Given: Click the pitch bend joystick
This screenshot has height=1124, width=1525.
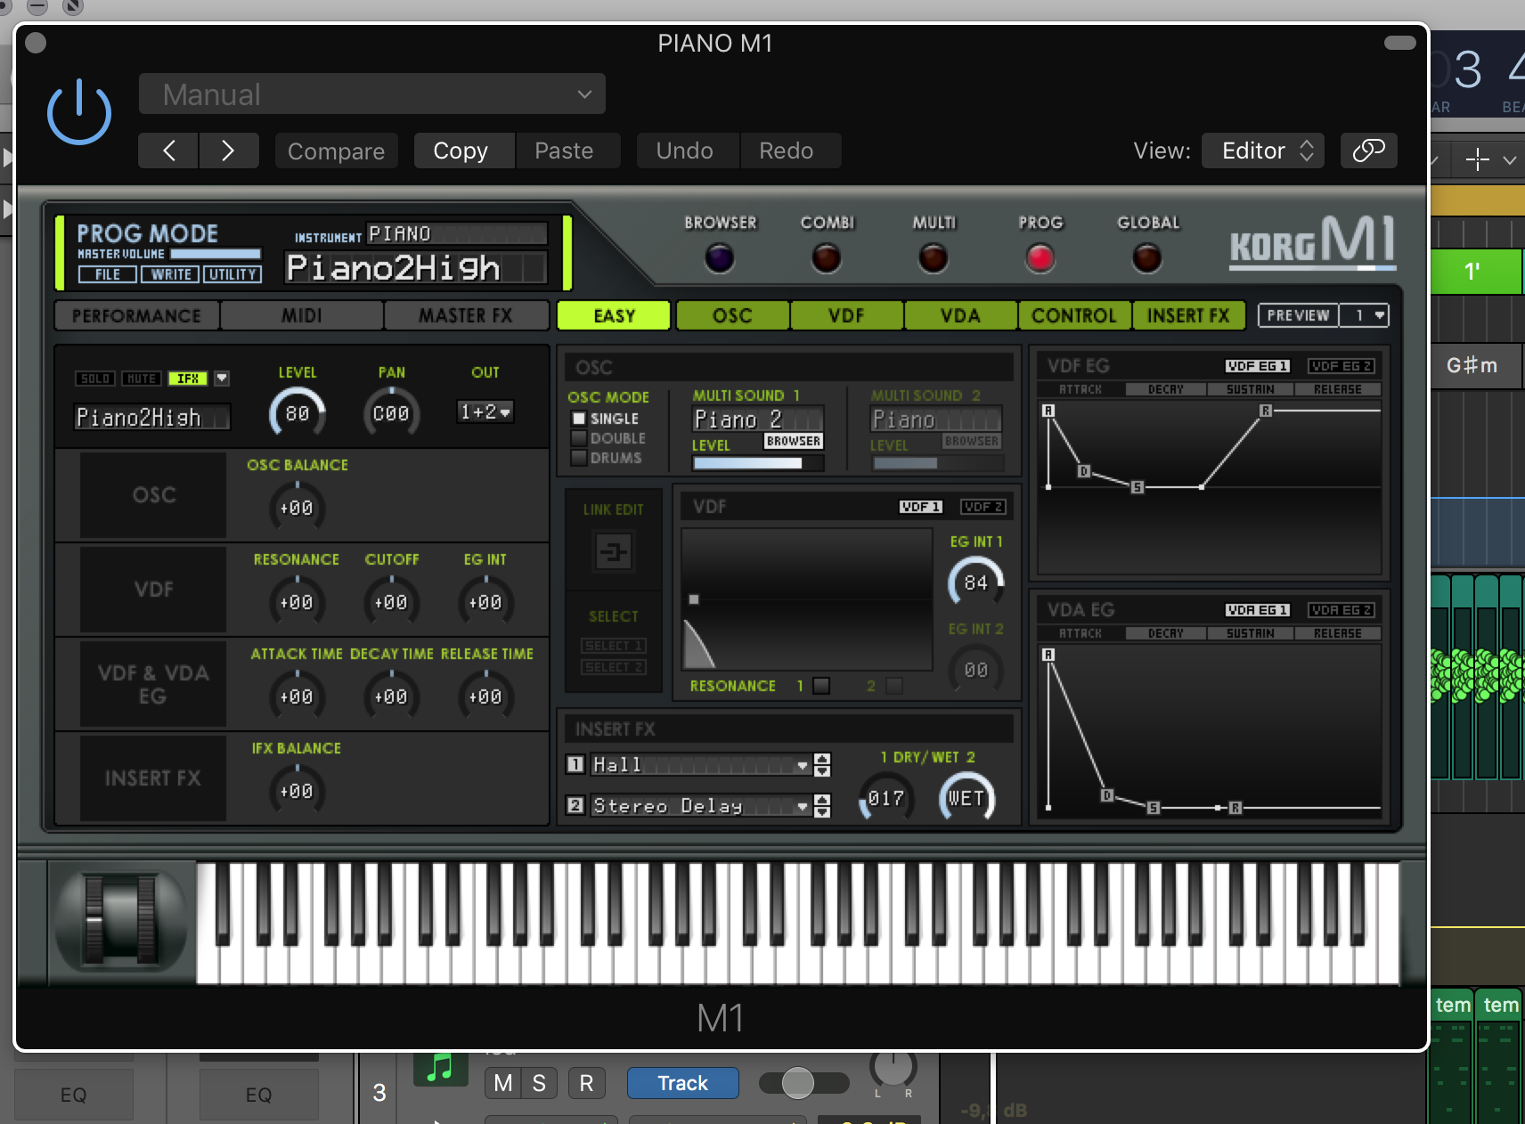Looking at the screenshot, I should pyautogui.click(x=120, y=920).
